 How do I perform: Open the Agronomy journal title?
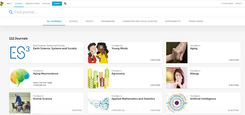(x=118, y=74)
